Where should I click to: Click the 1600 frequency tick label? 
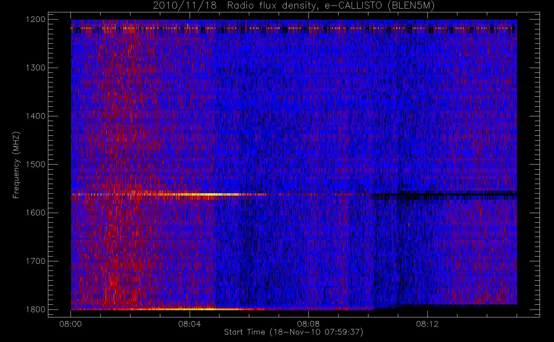click(x=36, y=213)
